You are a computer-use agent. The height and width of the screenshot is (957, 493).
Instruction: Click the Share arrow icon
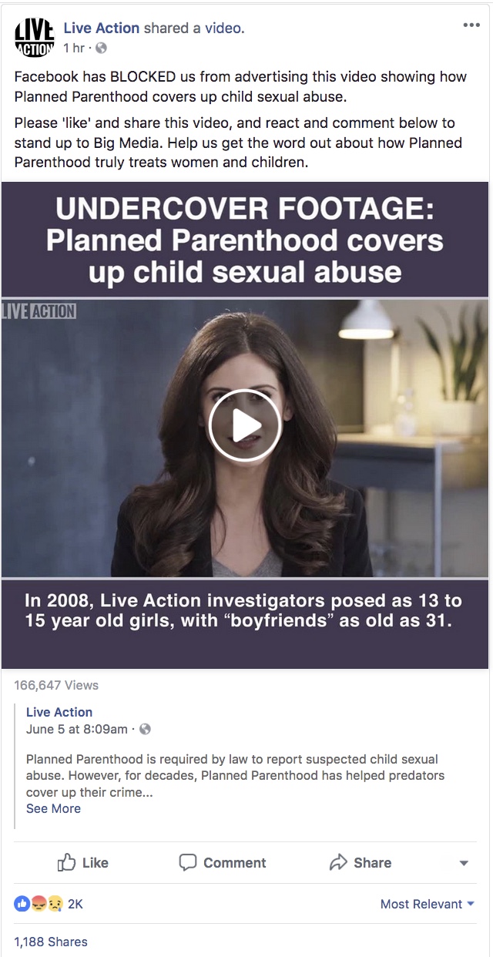tap(338, 862)
